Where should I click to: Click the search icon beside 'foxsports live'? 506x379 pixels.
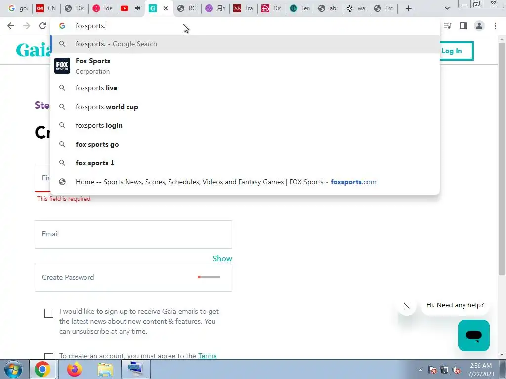pos(62,88)
